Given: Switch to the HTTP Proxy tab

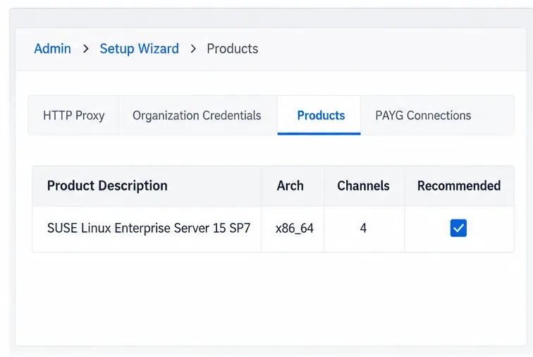Looking at the screenshot, I should [x=74, y=116].
